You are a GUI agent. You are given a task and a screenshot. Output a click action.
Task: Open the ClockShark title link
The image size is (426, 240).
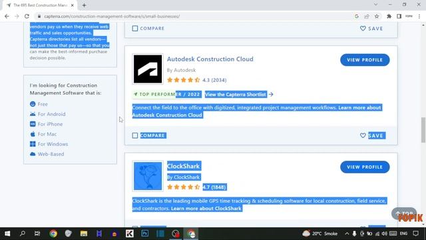(184, 166)
